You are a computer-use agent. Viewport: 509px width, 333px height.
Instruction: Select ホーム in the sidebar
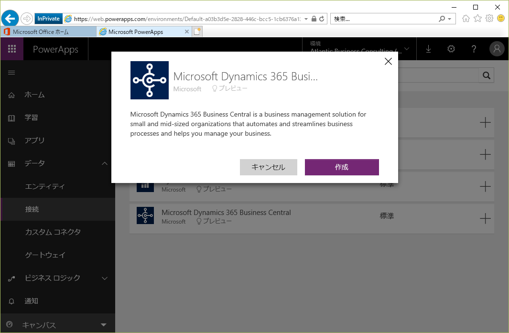(34, 95)
